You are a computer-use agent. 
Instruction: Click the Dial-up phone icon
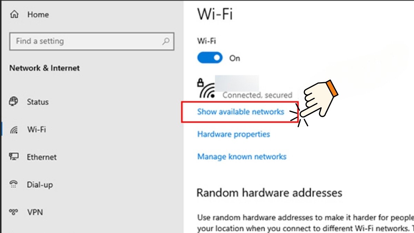14,184
